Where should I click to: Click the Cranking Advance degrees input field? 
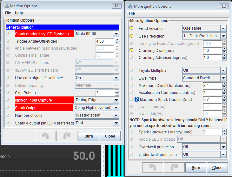[x=212, y=58]
